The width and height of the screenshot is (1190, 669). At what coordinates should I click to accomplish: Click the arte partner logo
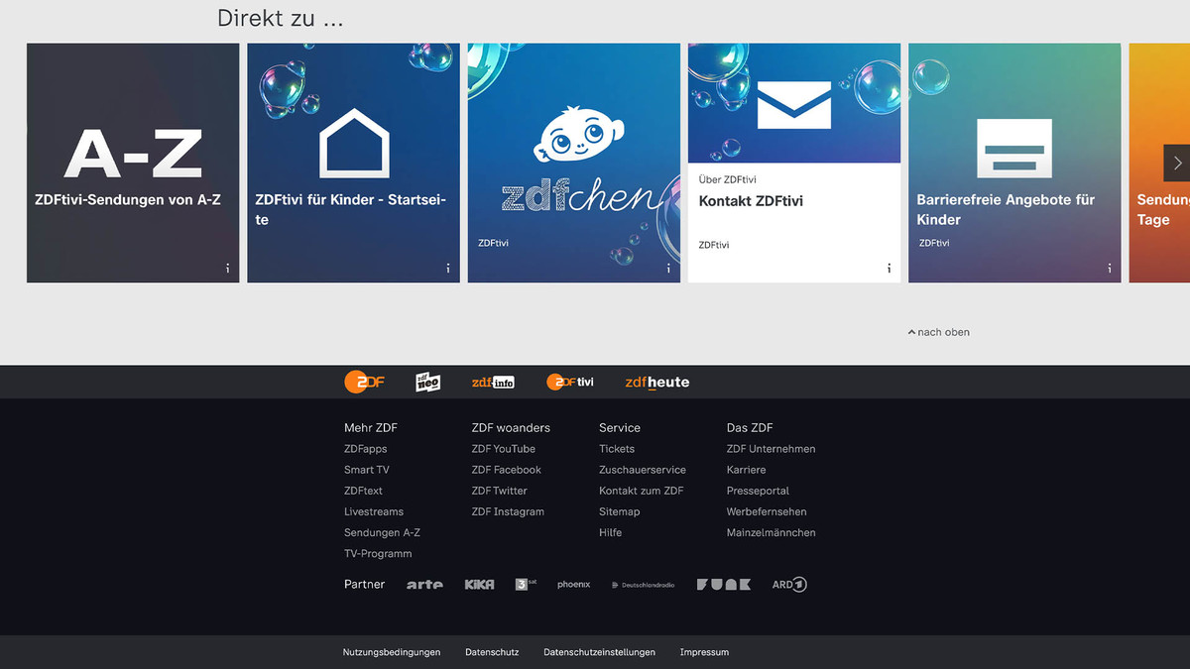point(424,584)
